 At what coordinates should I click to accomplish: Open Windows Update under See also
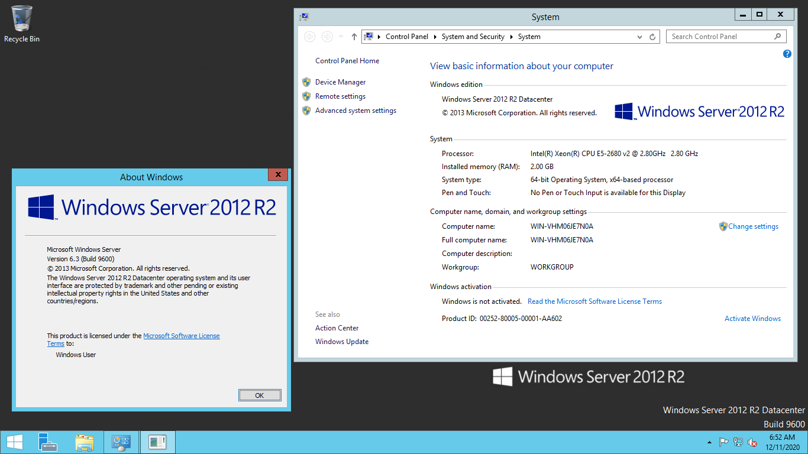[342, 342]
